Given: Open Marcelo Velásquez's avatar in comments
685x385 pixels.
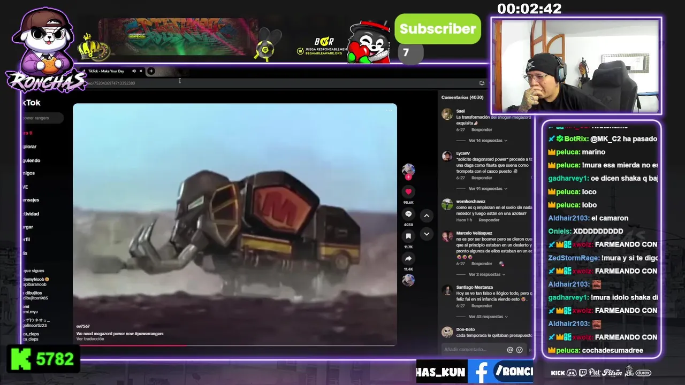Looking at the screenshot, I should pos(447,236).
